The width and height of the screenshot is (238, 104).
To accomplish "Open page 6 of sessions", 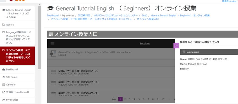I will click(144, 99).
